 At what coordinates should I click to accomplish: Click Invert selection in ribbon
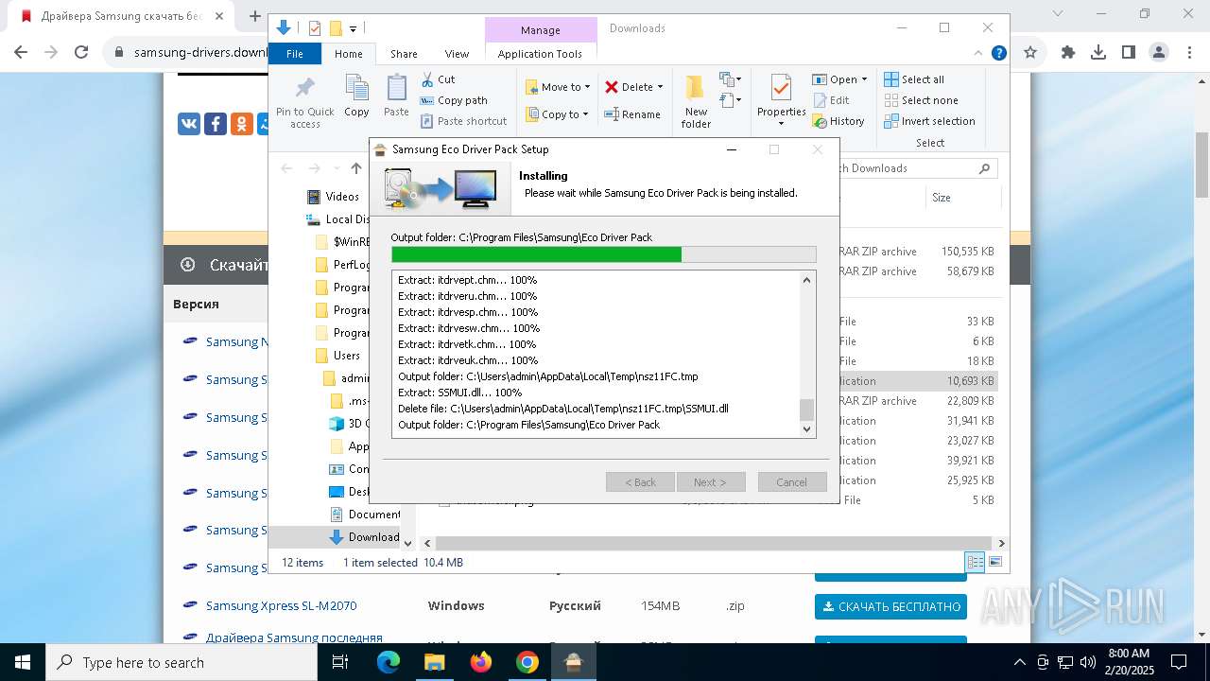coord(929,121)
